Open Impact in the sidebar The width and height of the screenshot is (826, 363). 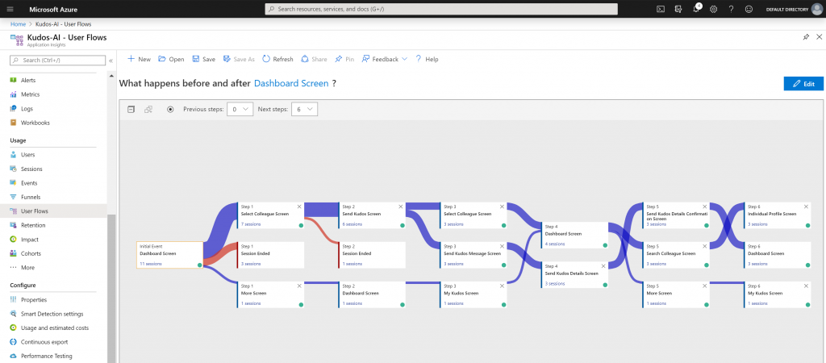(30, 240)
